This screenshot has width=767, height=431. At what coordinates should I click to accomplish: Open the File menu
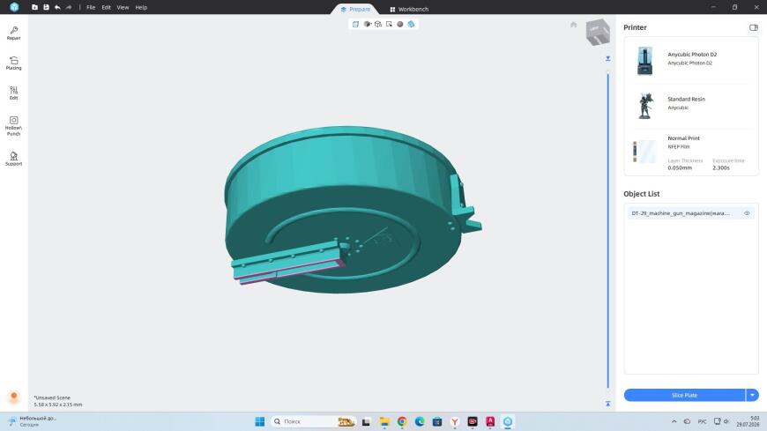tap(91, 7)
